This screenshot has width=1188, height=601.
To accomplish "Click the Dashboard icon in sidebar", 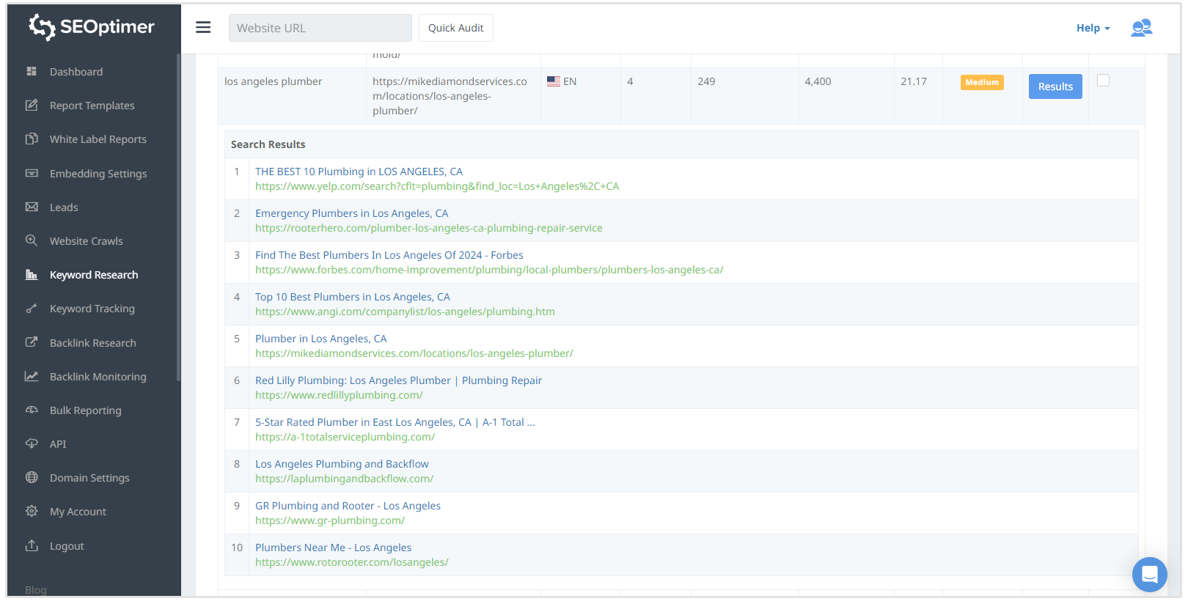I will pos(32,71).
